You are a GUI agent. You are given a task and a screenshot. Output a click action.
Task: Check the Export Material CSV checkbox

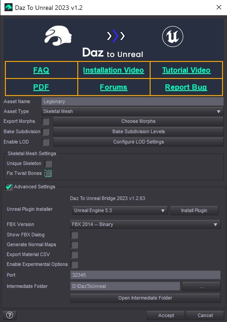[74, 255]
